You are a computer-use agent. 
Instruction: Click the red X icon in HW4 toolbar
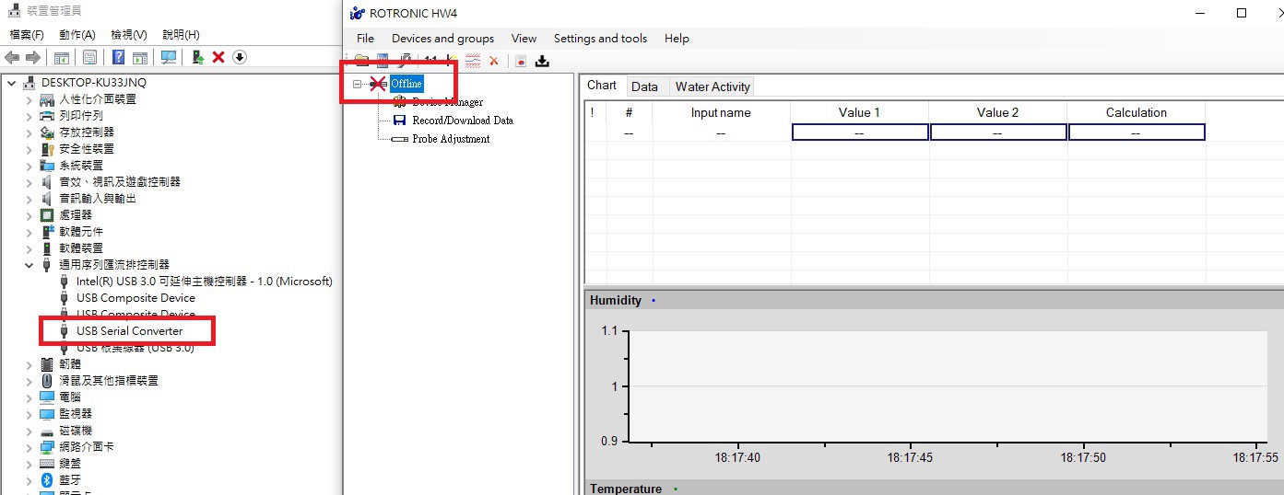tap(494, 62)
